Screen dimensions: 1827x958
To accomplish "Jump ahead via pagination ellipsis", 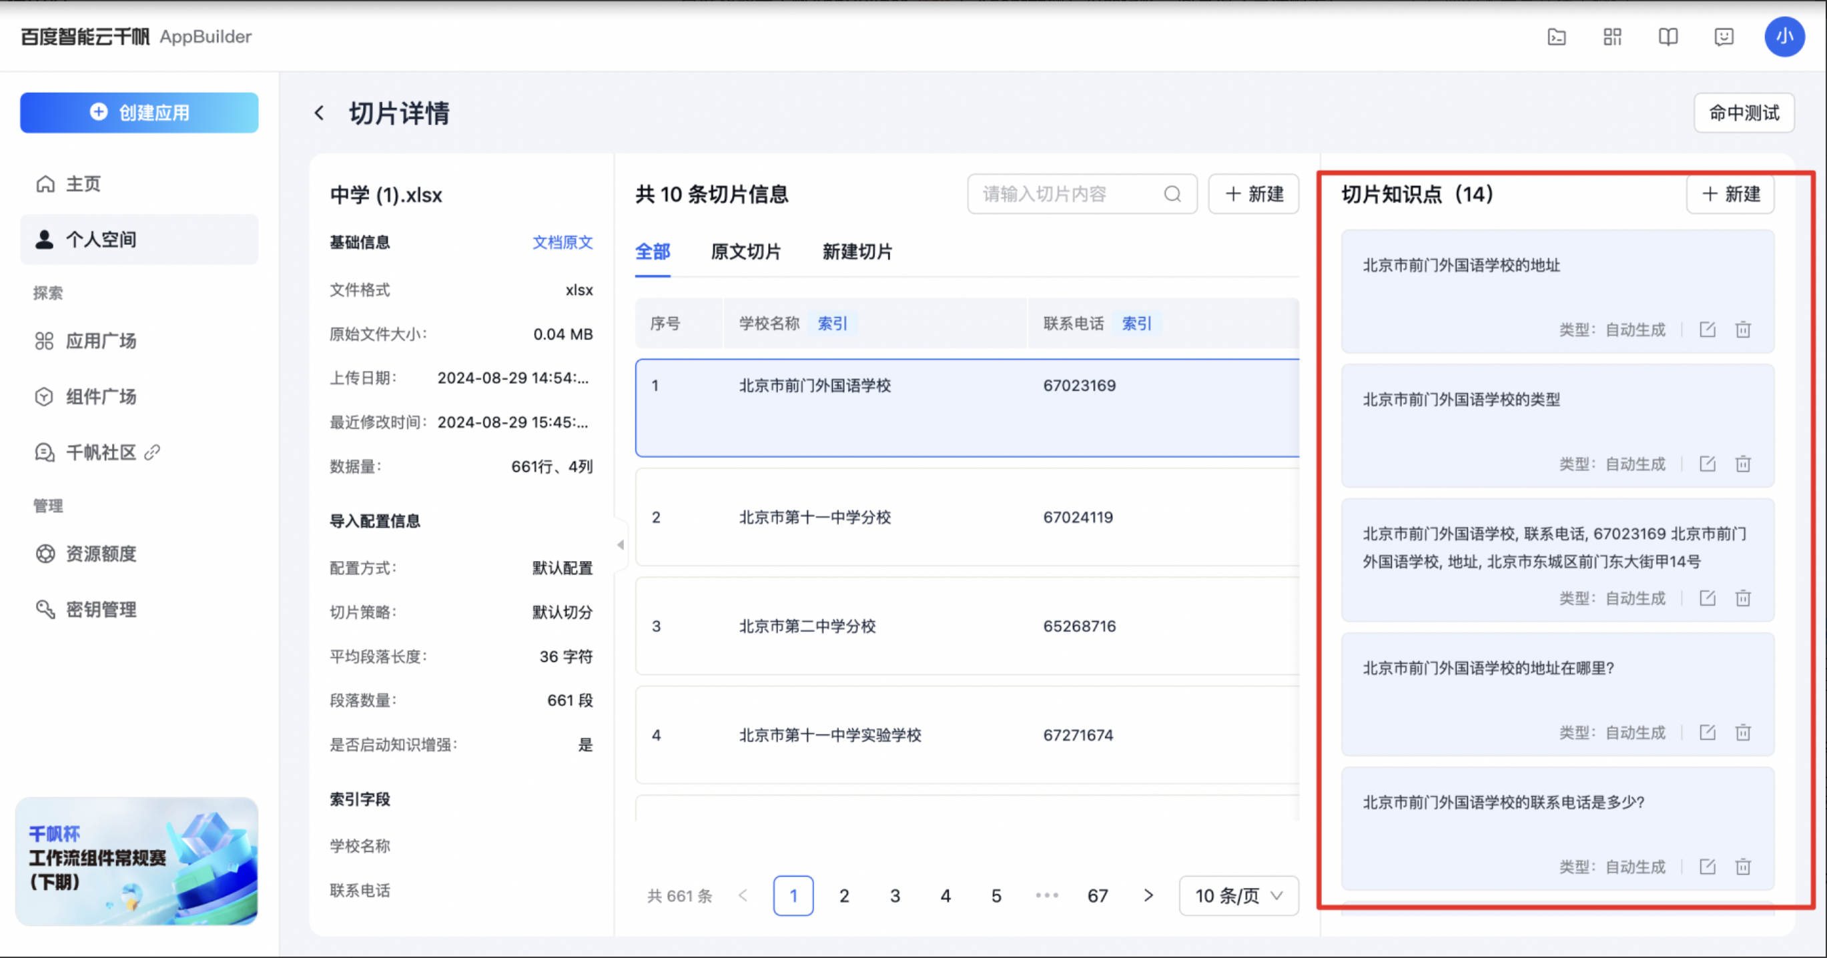I will pos(1047,895).
